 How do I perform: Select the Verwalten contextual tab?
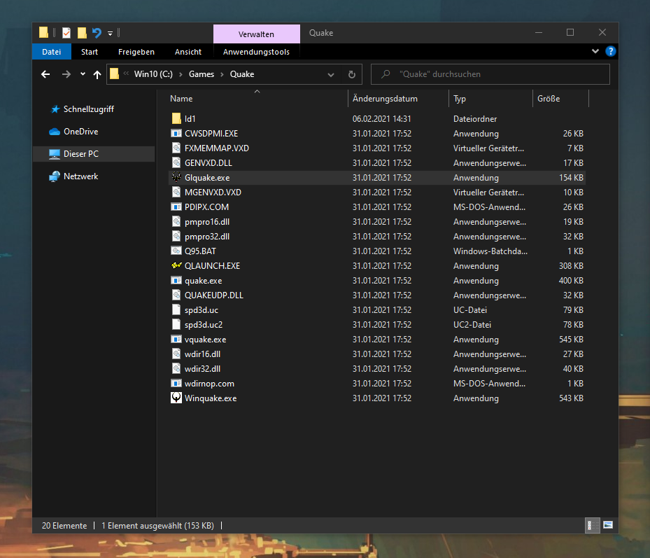[x=256, y=34]
